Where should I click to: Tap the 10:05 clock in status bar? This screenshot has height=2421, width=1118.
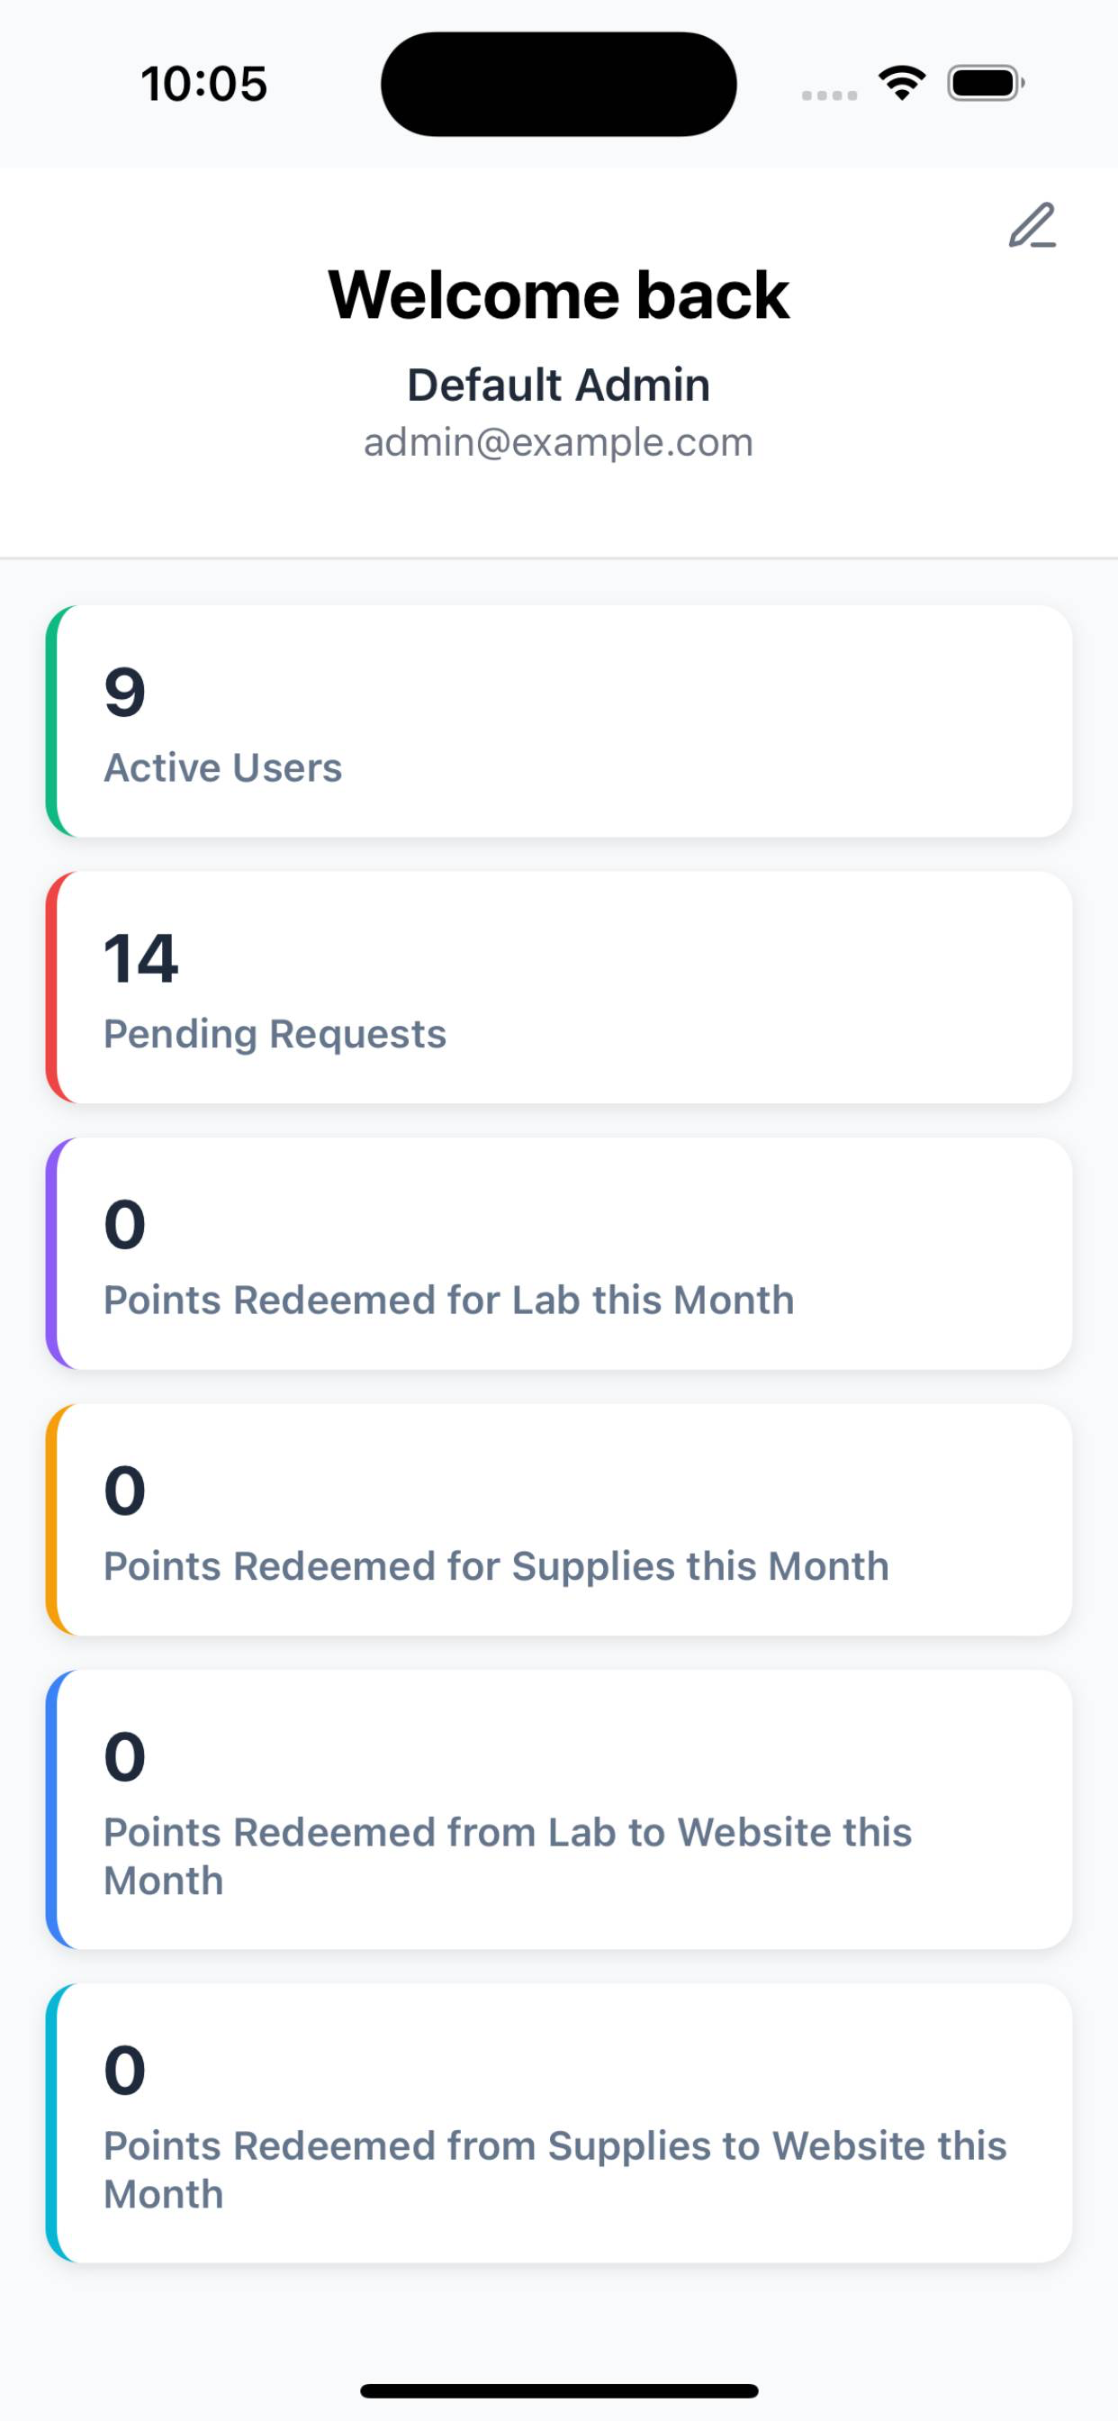(x=203, y=84)
